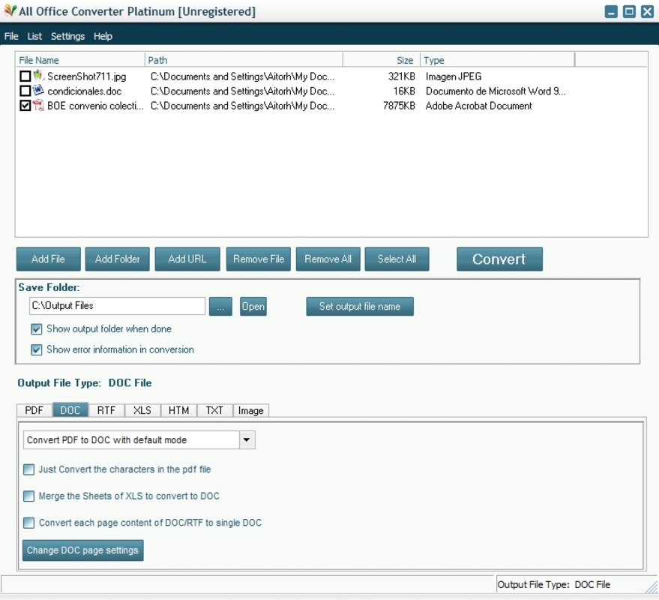This screenshot has height=600, width=659.
Task: Uncheck the BOE convenio colecti file checkbox
Action: click(25, 106)
